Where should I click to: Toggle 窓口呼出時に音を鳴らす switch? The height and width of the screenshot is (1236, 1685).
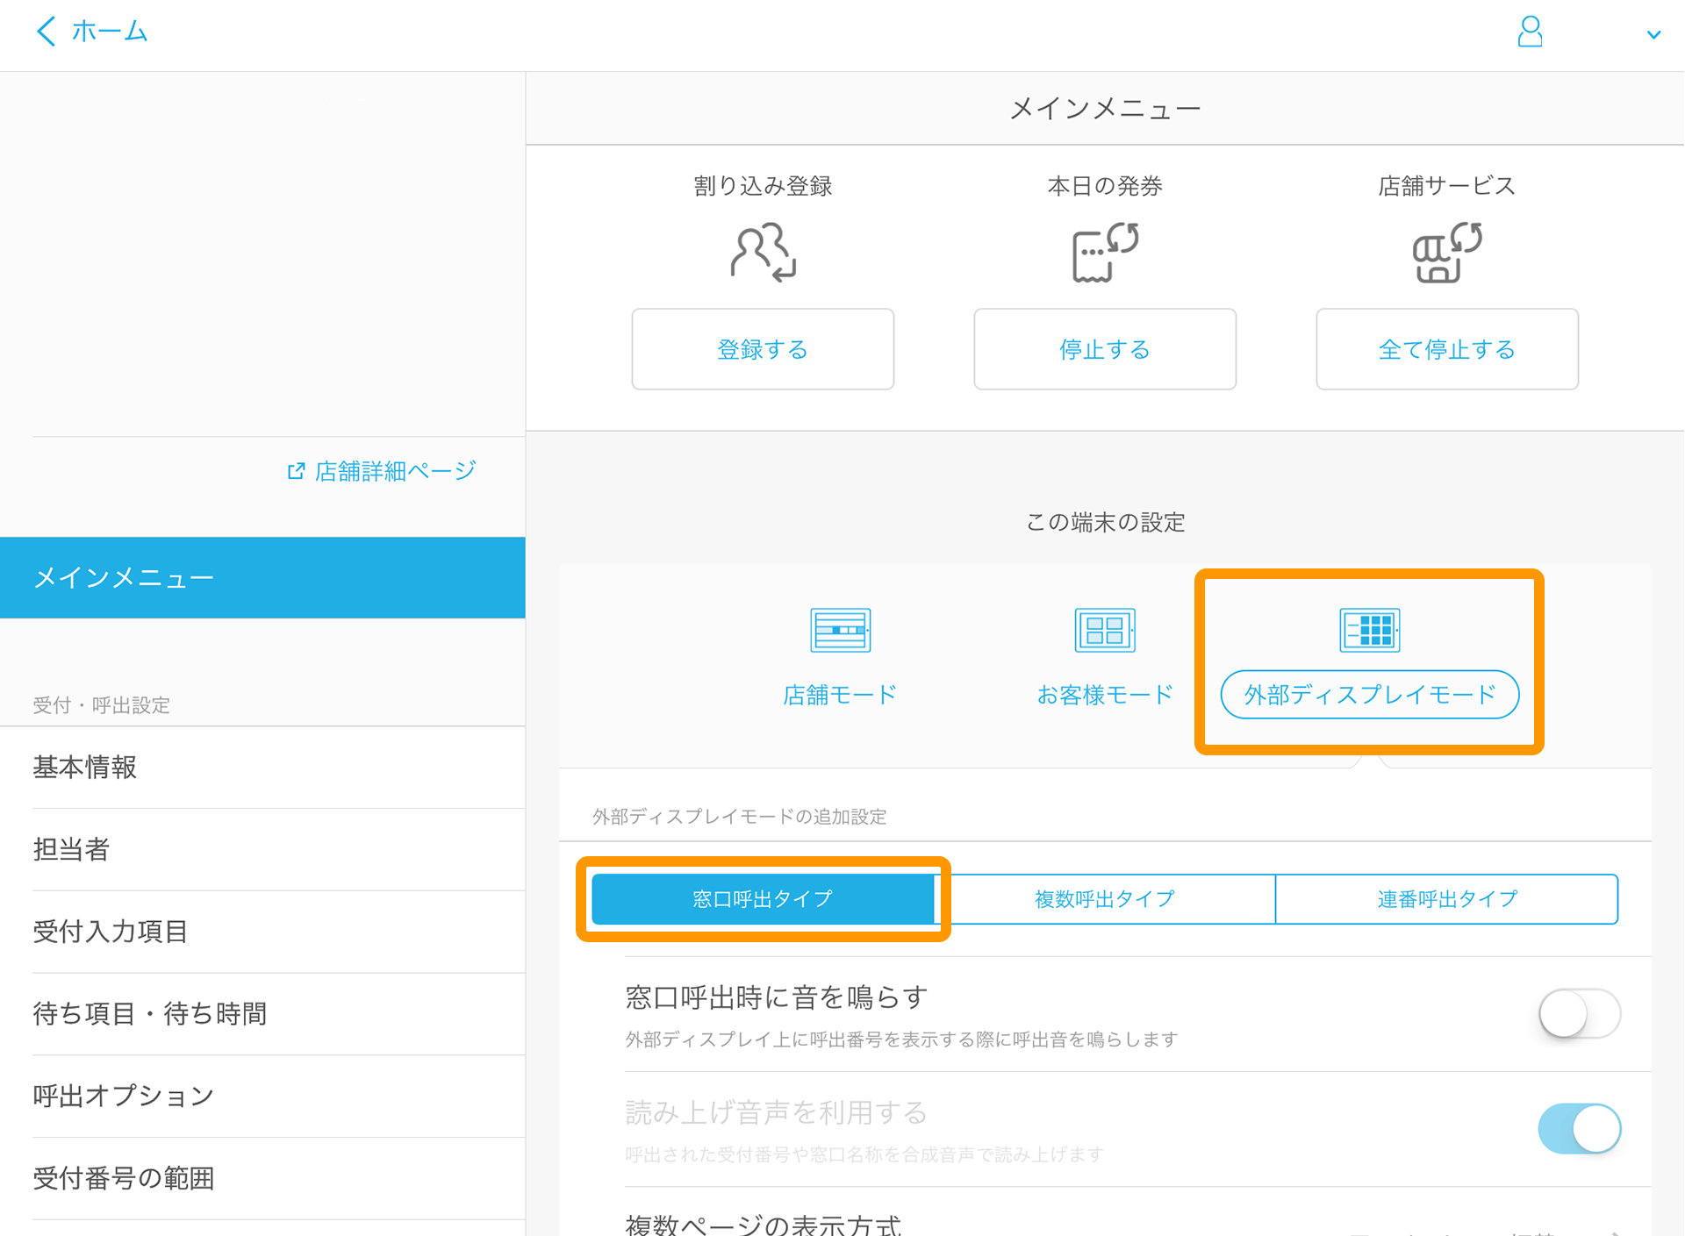1579,1014
